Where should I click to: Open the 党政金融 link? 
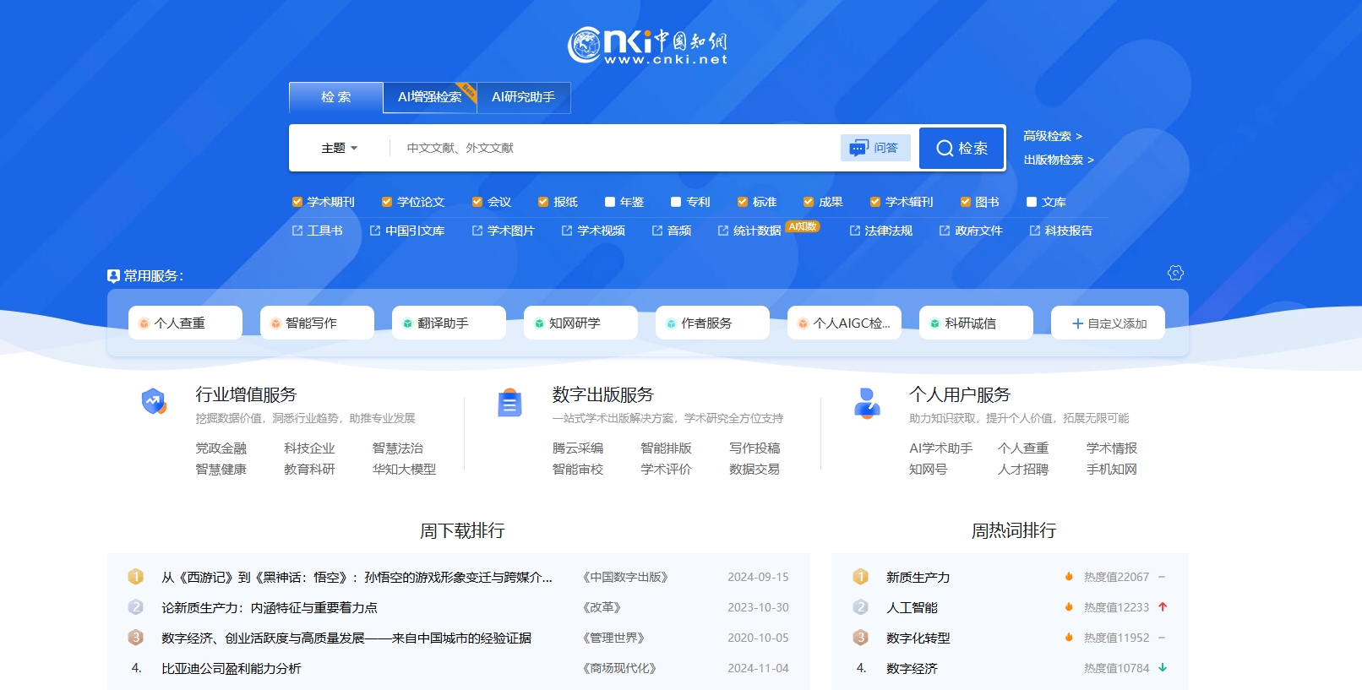[221, 448]
